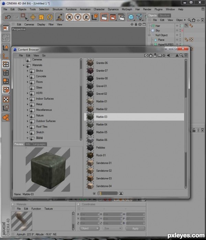Select the Scale tool icon

(42, 17)
